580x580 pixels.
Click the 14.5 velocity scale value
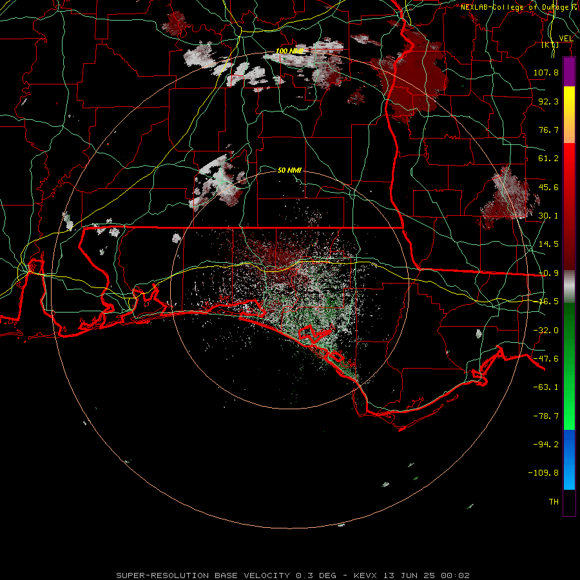coord(548,244)
